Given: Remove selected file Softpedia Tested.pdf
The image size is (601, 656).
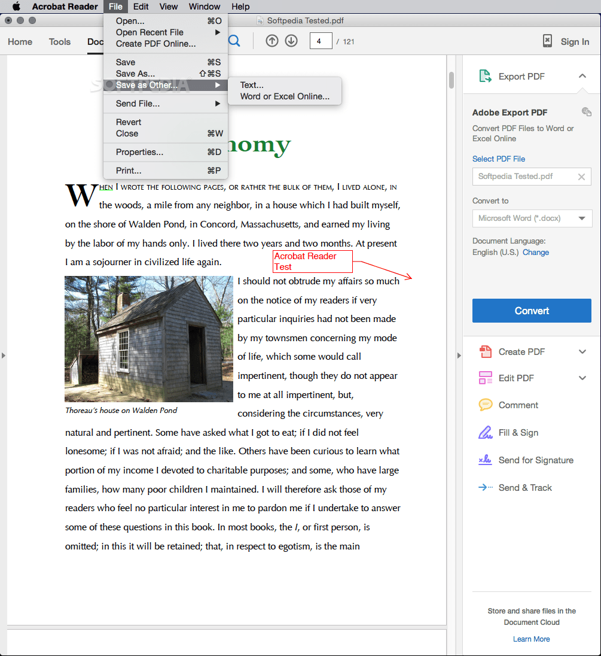Looking at the screenshot, I should click(x=581, y=177).
